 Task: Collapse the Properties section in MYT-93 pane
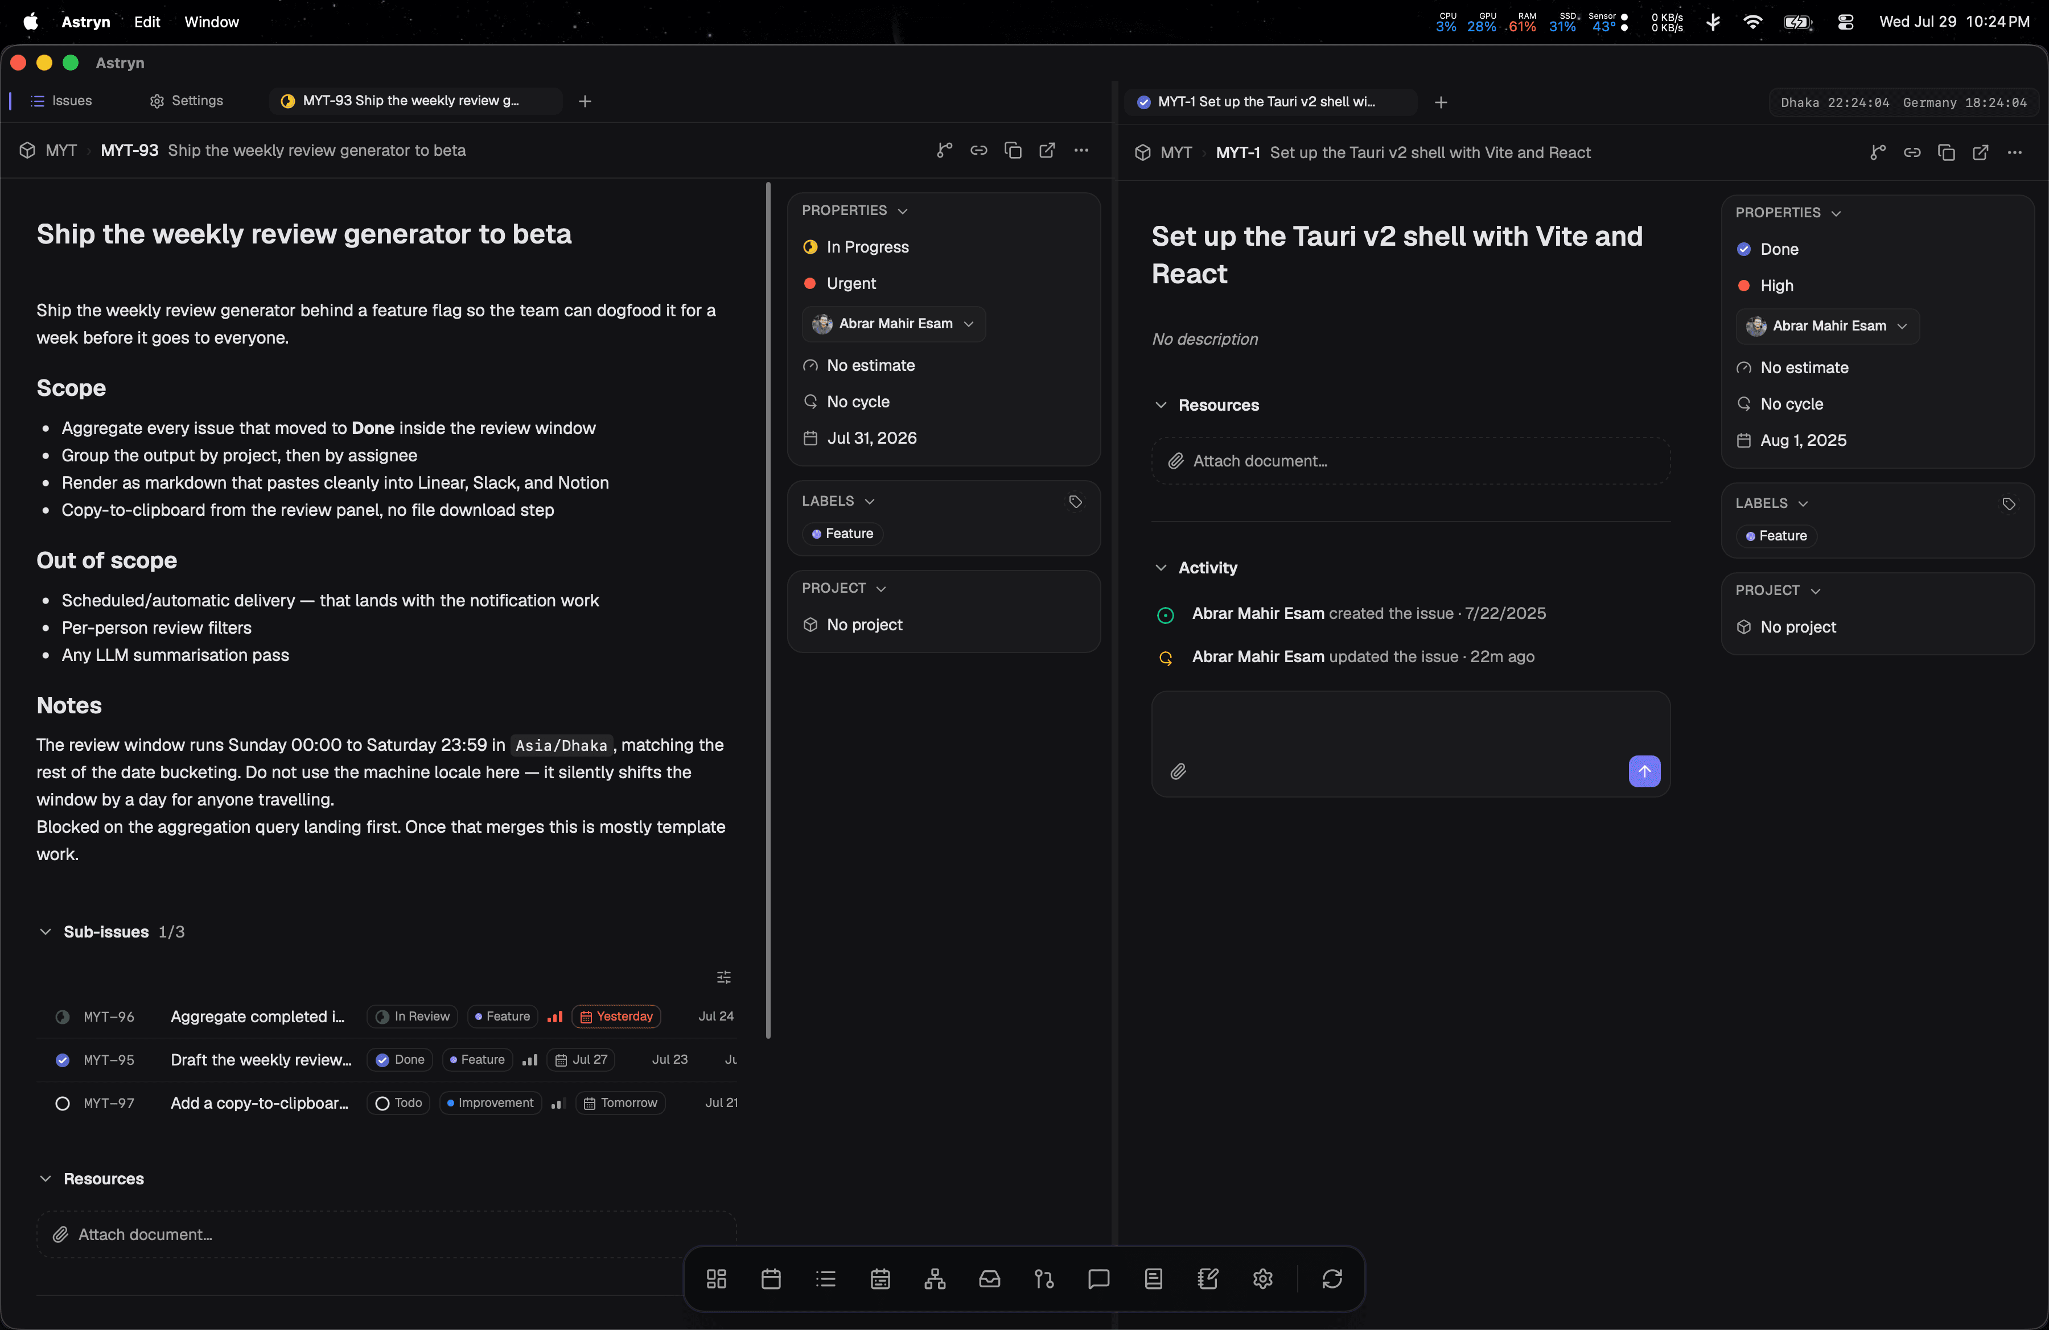(x=855, y=211)
